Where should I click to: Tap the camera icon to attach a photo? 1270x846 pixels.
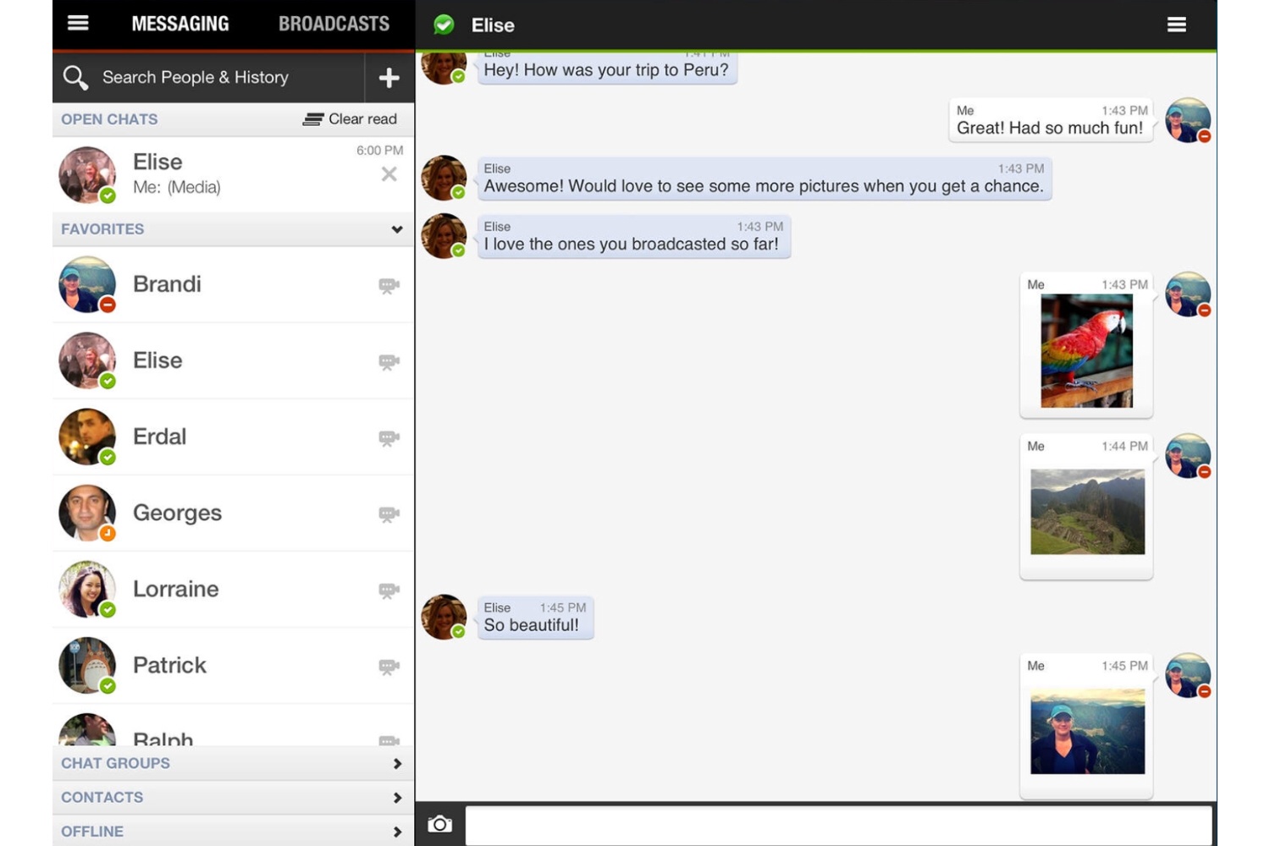[439, 824]
